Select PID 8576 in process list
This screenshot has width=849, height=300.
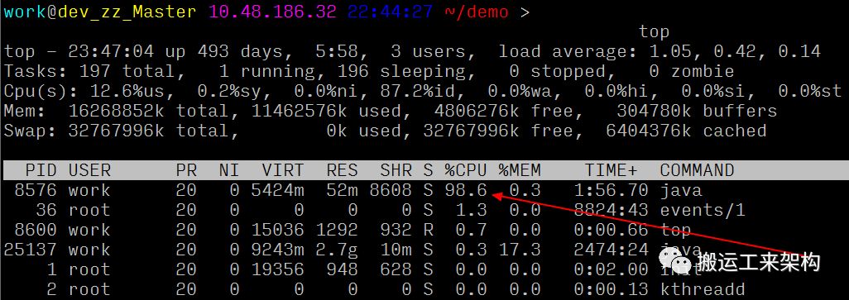[x=36, y=190]
